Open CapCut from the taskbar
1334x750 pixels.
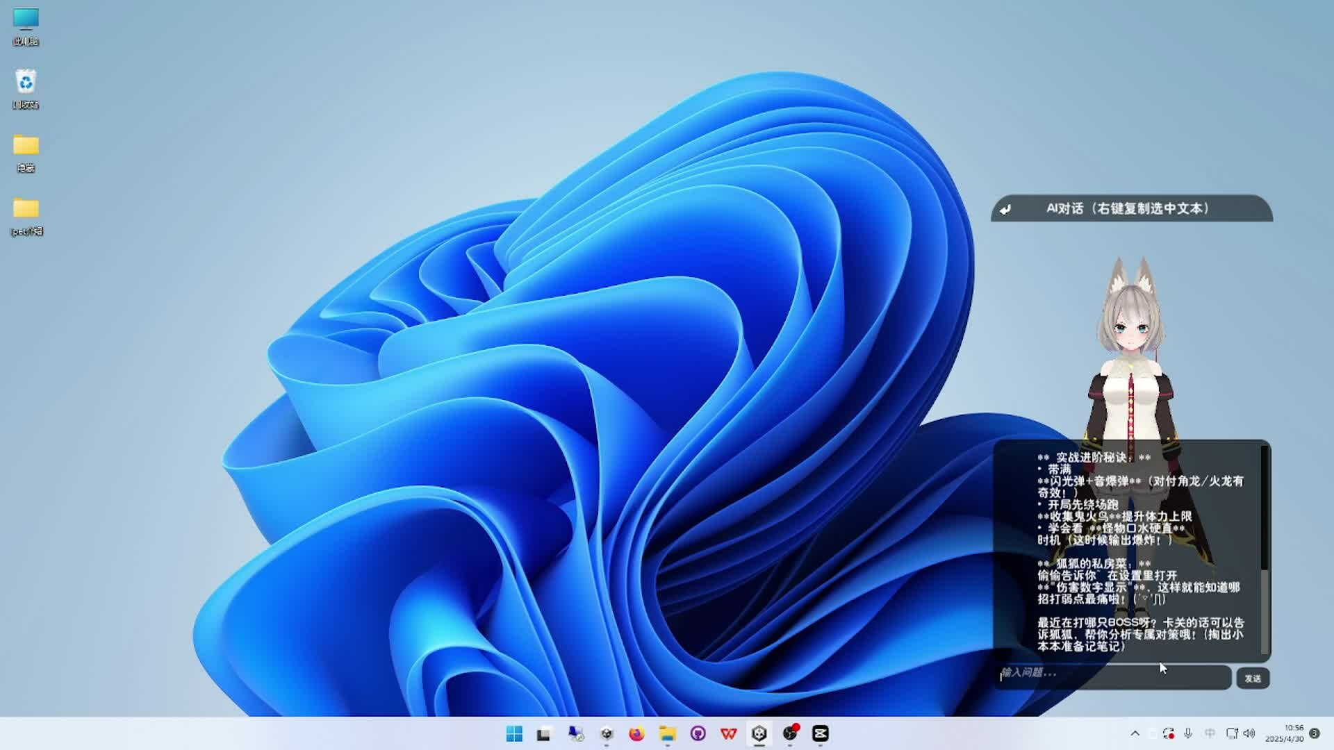click(820, 733)
